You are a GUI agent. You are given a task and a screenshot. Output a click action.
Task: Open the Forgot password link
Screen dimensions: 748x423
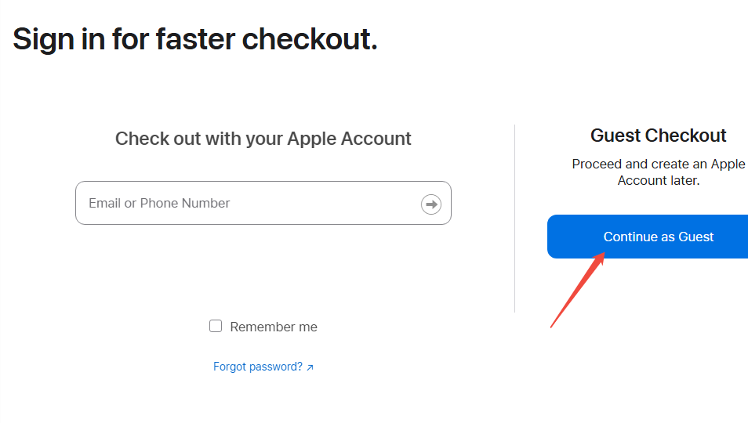coord(258,367)
